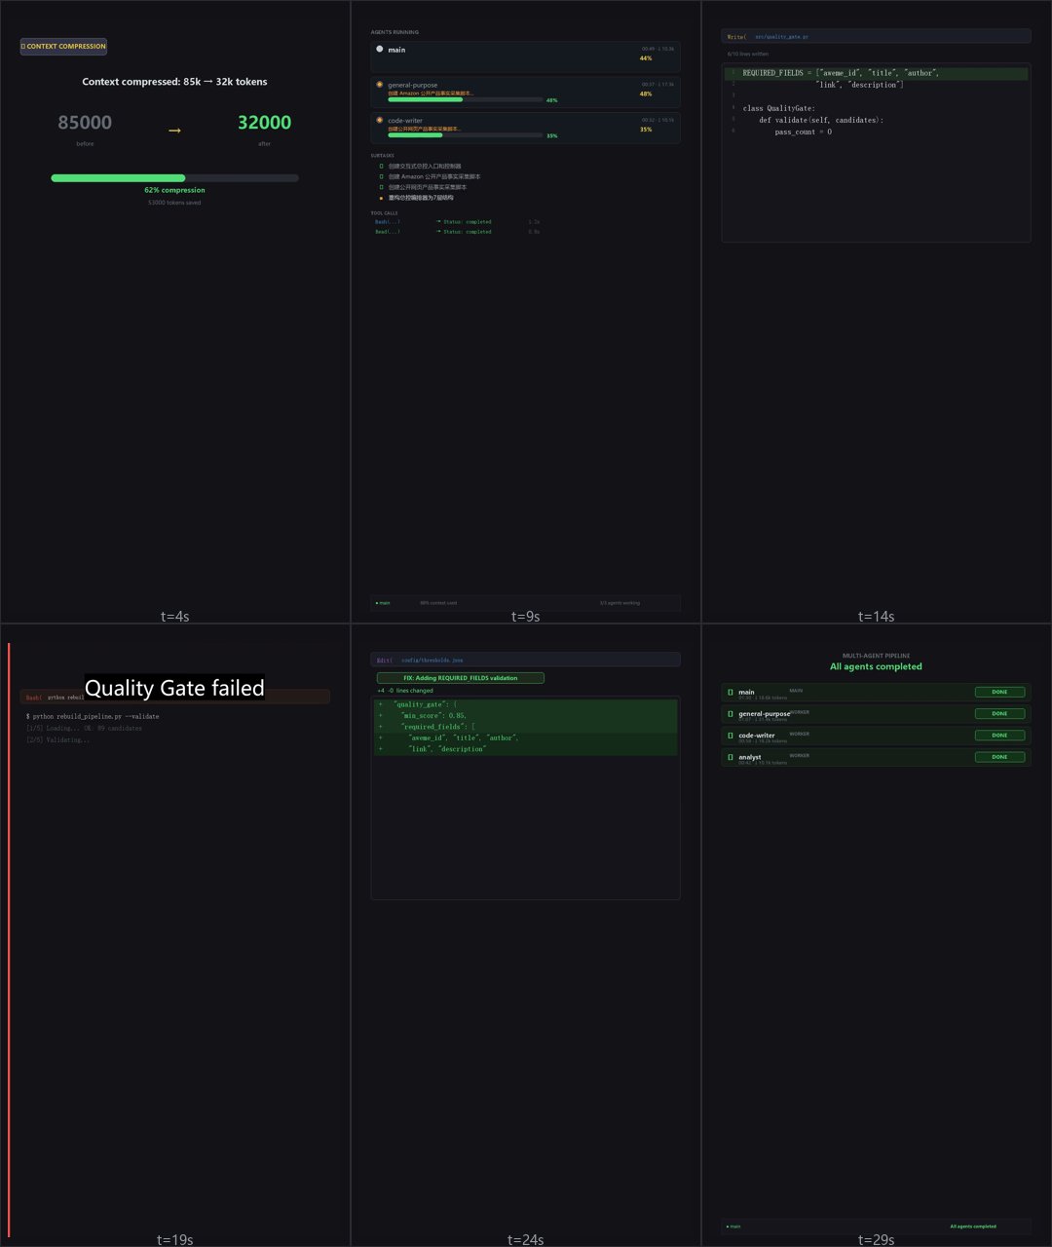Click the white status dot beside main agent
The width and height of the screenshot is (1052, 1247).
tap(380, 49)
